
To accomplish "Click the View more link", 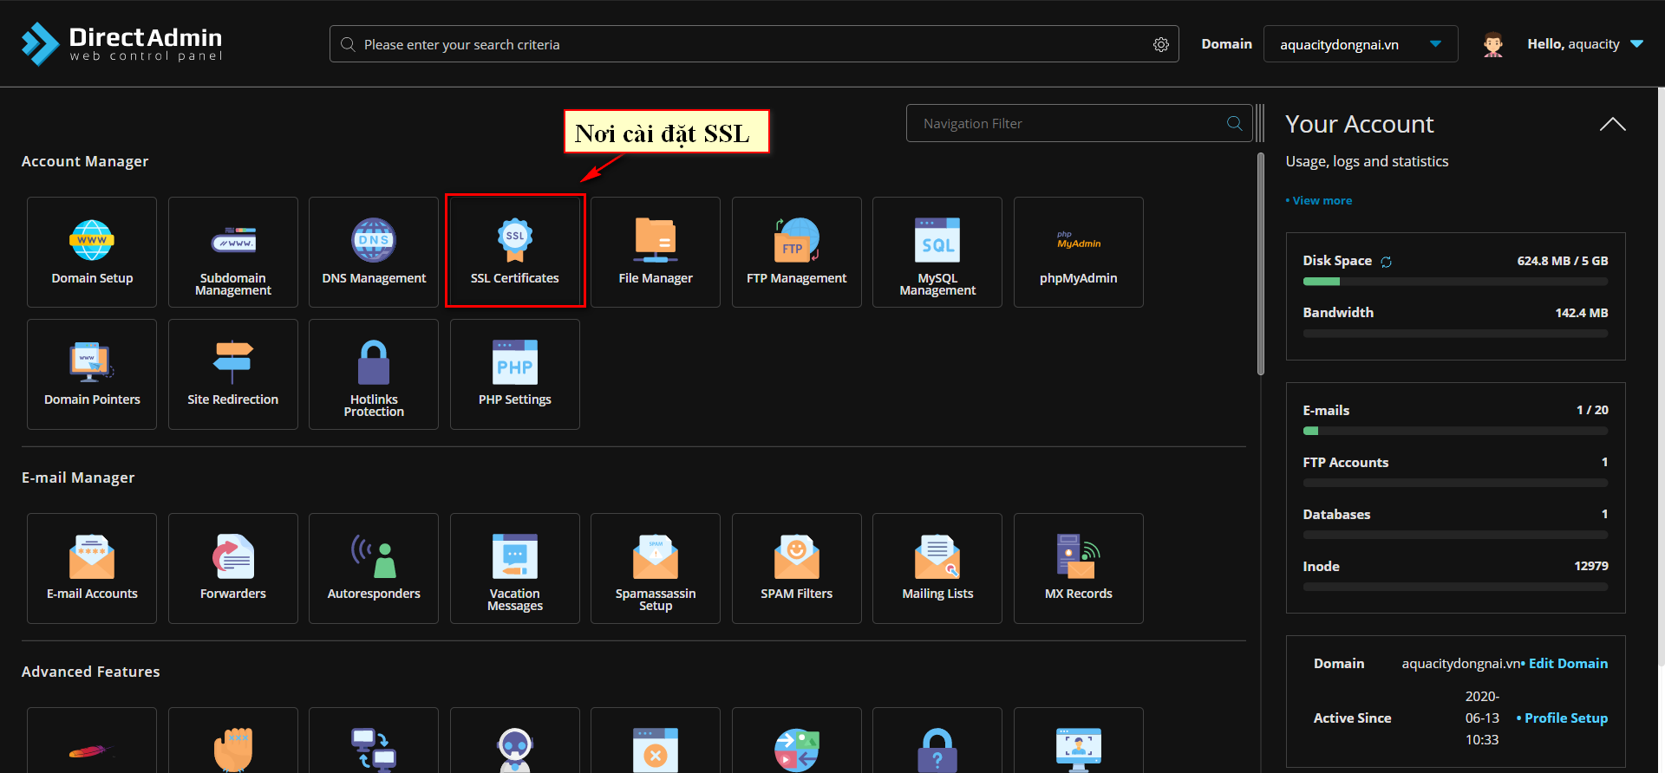I will (x=1319, y=200).
